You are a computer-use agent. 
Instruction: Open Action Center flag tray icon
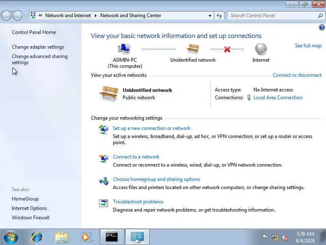(x=264, y=237)
